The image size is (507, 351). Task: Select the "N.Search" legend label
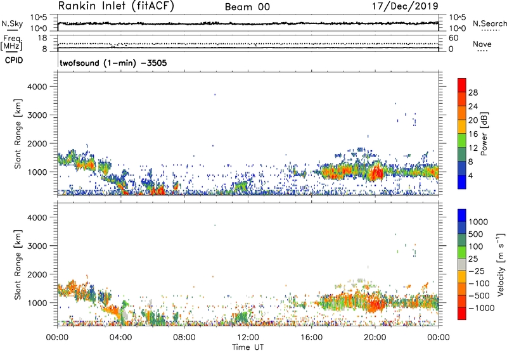click(x=490, y=23)
